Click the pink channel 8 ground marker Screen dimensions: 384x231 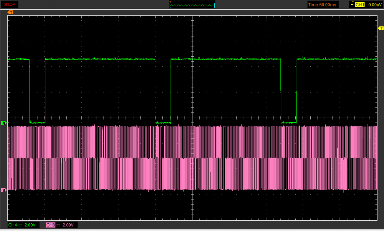point(4,190)
